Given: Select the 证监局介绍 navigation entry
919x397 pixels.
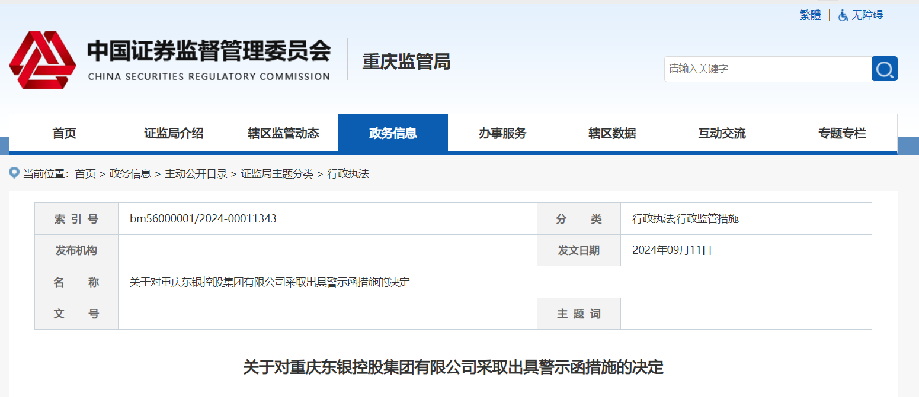Looking at the screenshot, I should point(174,133).
